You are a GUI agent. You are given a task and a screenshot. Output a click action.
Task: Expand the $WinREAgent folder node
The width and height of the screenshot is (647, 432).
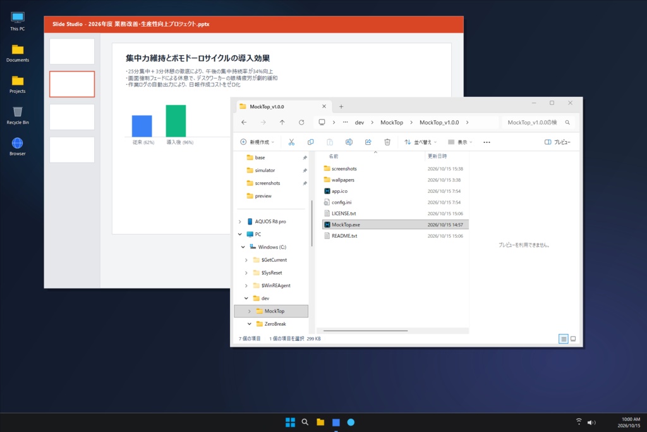tap(246, 286)
